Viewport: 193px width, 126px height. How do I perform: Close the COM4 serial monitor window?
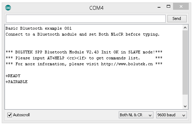click(181, 6)
